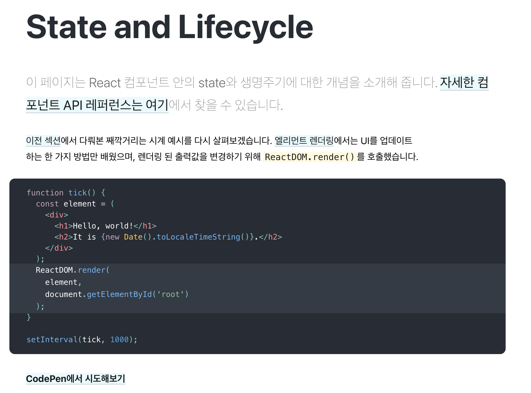Click 'toLocaleTimeString()' in the code block
531x393 pixels.
pyautogui.click(x=203, y=237)
